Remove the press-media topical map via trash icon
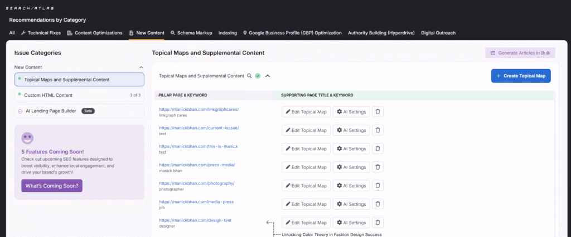The image size is (571, 237). pyautogui.click(x=378, y=167)
